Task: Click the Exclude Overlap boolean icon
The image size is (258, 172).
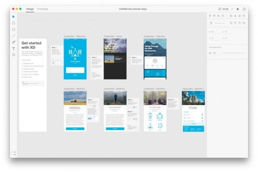Action: [x=244, y=23]
